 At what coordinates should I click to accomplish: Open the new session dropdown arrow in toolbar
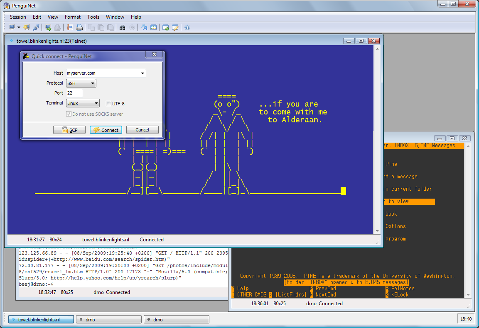19,27
